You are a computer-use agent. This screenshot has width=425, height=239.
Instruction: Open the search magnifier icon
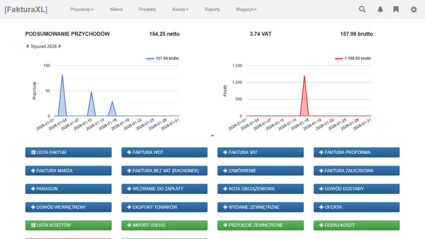click(x=362, y=9)
